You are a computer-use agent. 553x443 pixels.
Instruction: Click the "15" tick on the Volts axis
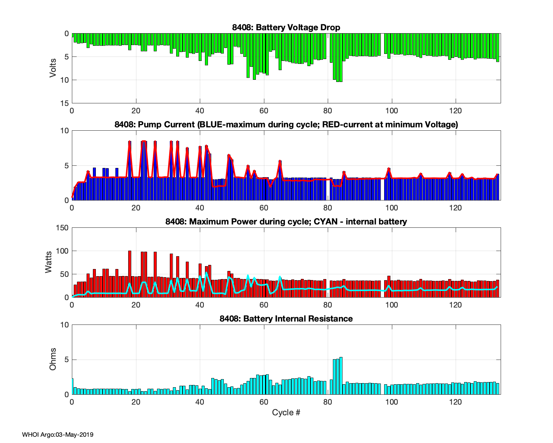65,103
